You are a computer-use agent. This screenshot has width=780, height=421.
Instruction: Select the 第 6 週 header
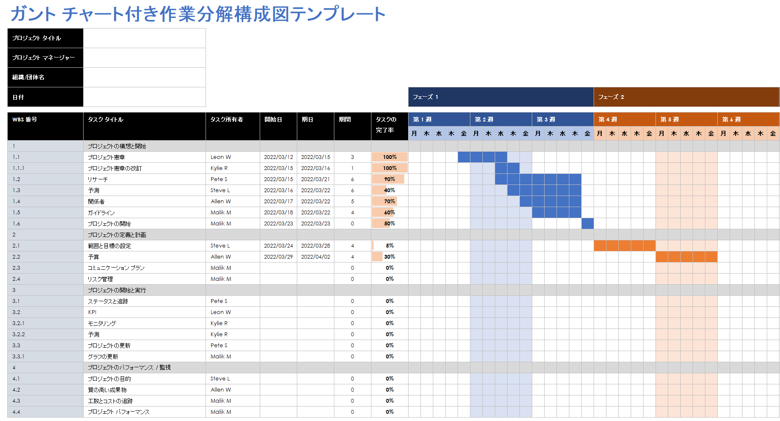click(748, 119)
